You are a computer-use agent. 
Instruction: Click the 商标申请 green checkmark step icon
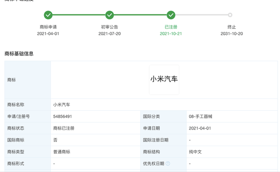pyautogui.click(x=48, y=15)
